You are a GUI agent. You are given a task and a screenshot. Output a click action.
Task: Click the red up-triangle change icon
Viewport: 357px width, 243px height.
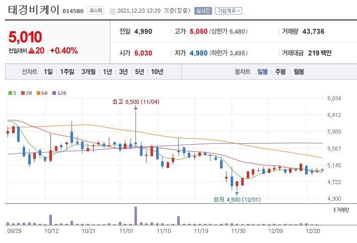click(x=31, y=50)
